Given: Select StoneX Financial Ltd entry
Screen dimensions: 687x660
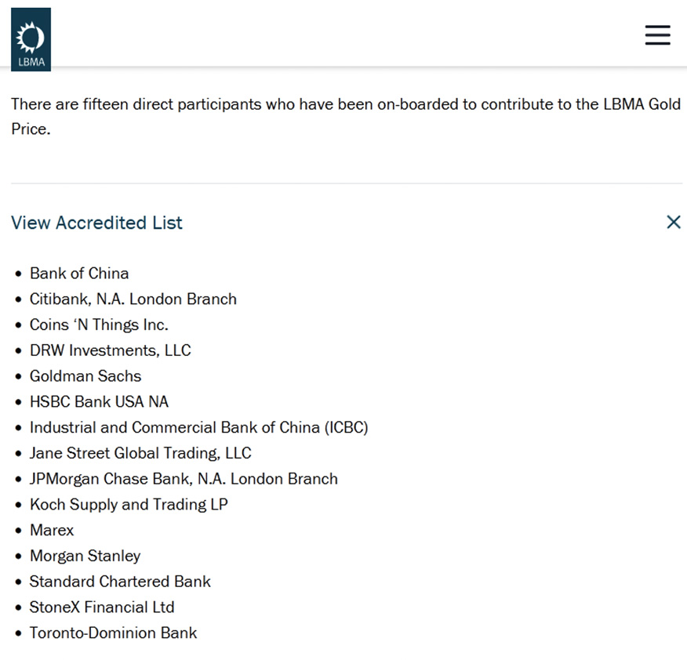Looking at the screenshot, I should pyautogui.click(x=102, y=607).
